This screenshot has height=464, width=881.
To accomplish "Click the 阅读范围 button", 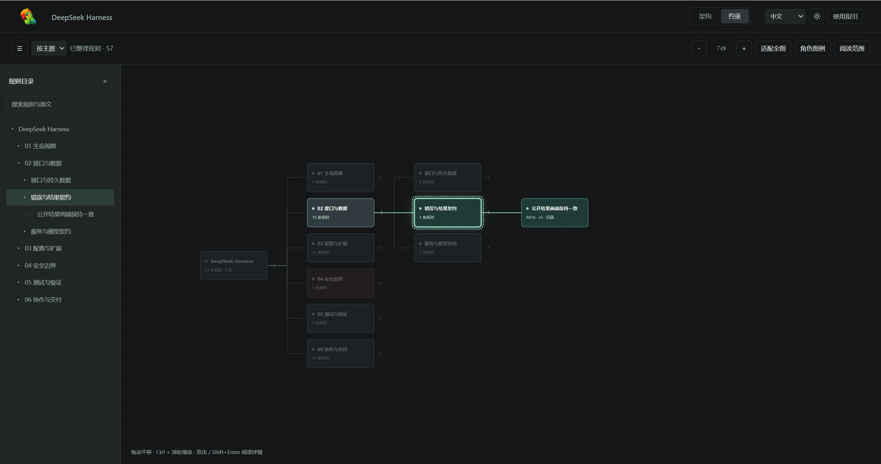I will pos(852,49).
